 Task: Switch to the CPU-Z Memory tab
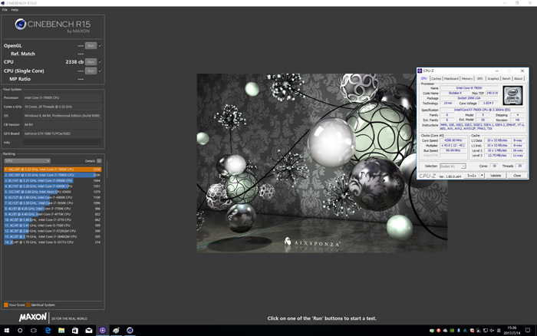(466, 79)
